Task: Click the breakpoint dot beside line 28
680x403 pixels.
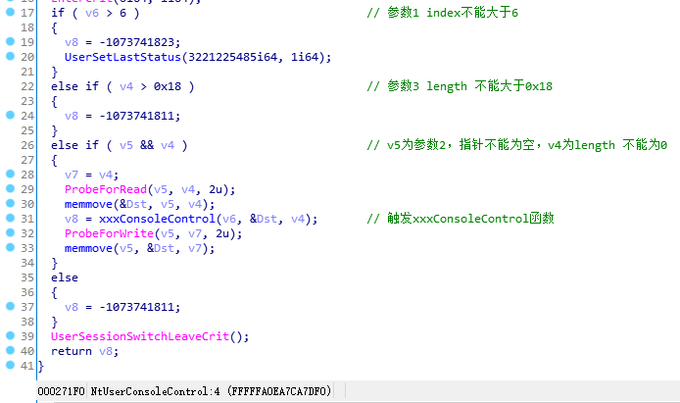Action: click(x=11, y=174)
